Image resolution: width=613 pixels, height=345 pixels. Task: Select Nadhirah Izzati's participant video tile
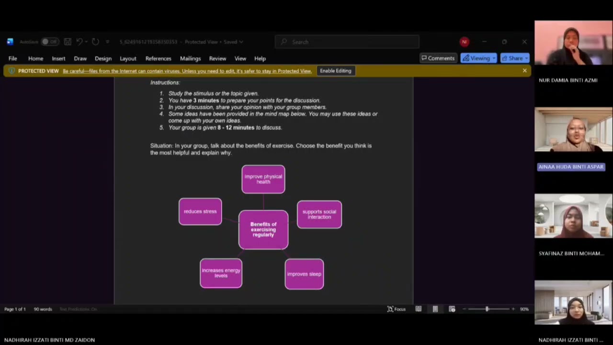[x=573, y=303]
